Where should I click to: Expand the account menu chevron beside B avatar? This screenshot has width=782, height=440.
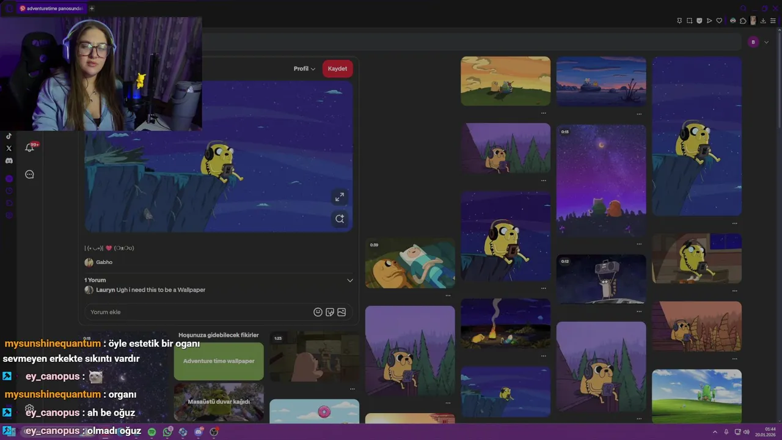pos(766,42)
